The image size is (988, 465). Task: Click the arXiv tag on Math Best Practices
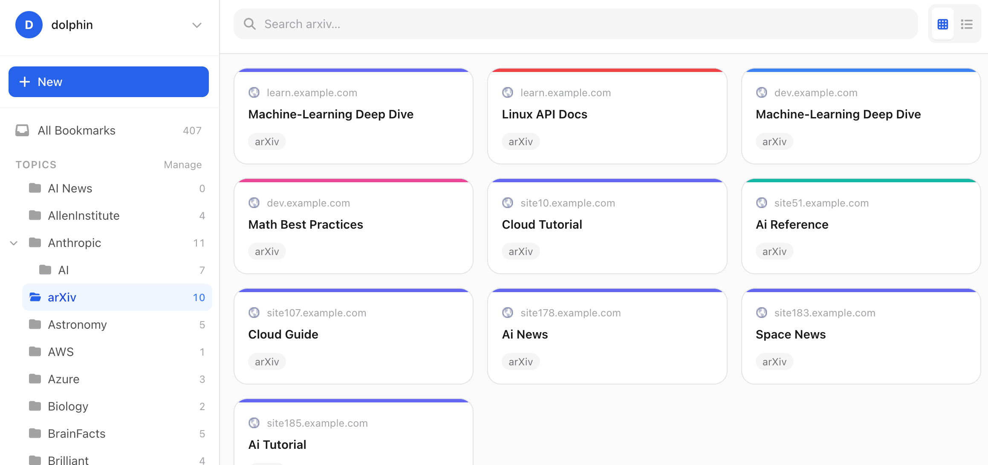267,252
